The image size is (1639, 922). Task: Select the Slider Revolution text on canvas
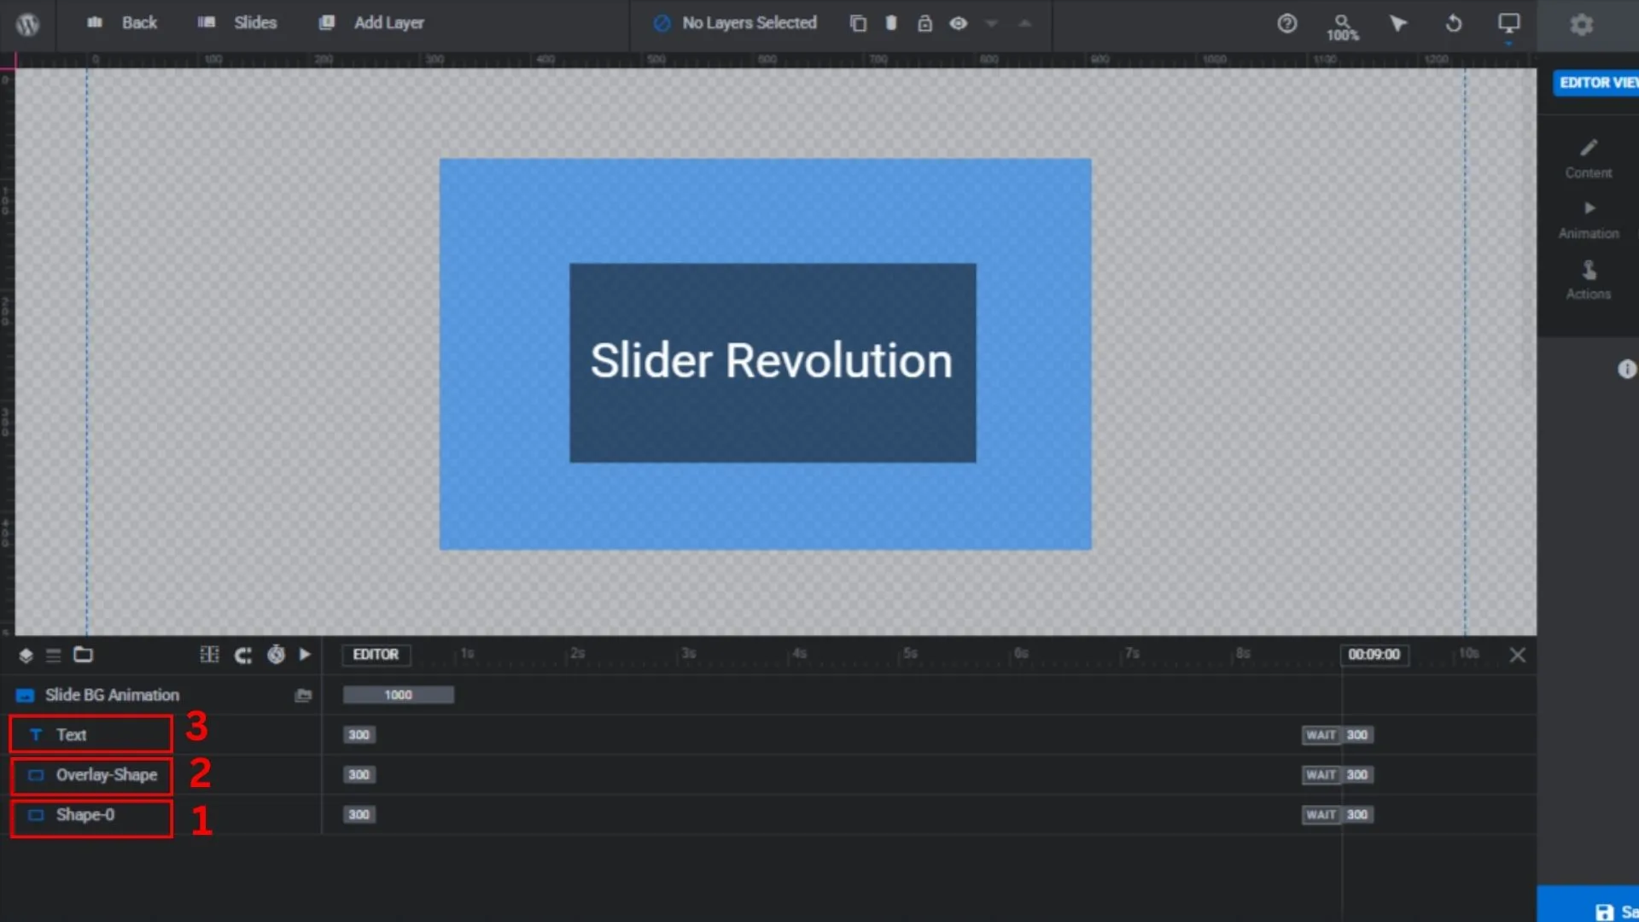[x=771, y=360]
